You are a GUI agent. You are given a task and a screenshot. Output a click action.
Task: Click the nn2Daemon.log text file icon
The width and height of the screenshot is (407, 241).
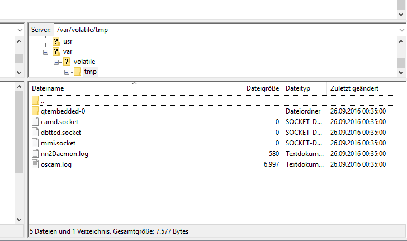coord(36,154)
